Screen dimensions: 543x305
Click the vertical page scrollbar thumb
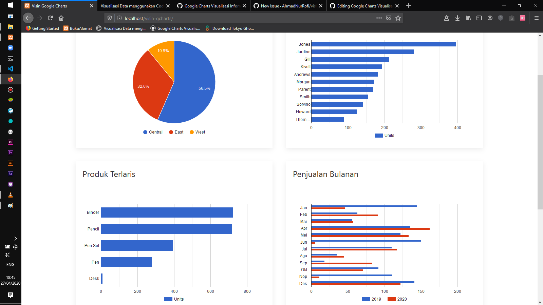tap(540, 142)
